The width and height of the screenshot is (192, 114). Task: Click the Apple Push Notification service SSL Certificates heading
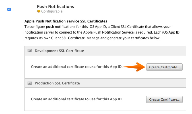click(x=66, y=21)
